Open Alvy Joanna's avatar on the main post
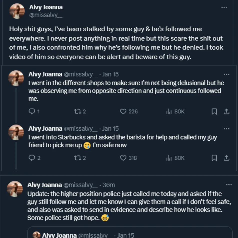The image size is (238, 238). (x=17, y=11)
